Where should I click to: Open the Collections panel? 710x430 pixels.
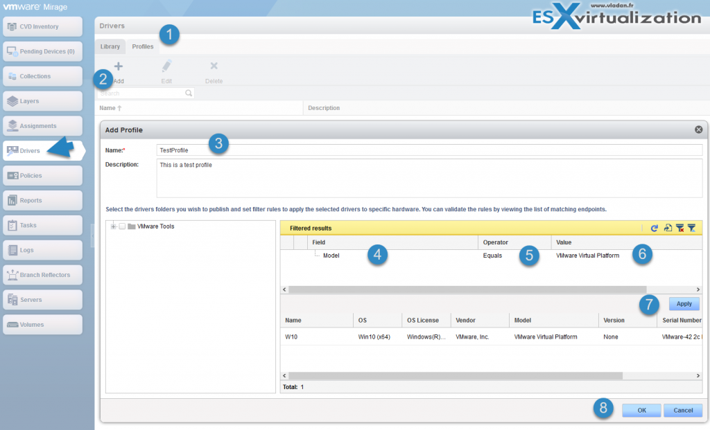click(x=42, y=76)
